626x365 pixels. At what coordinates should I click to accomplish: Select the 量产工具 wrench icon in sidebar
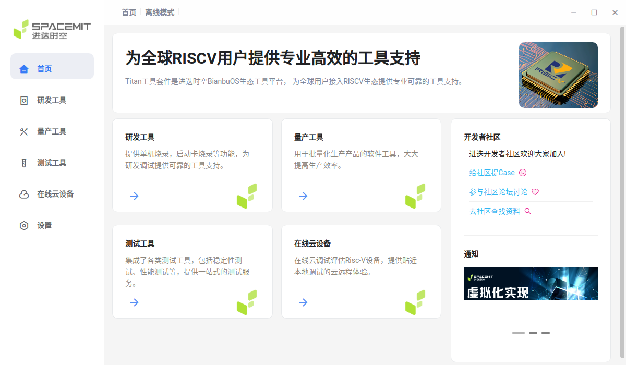(x=23, y=131)
